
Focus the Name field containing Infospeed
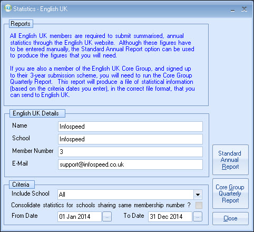130,127
